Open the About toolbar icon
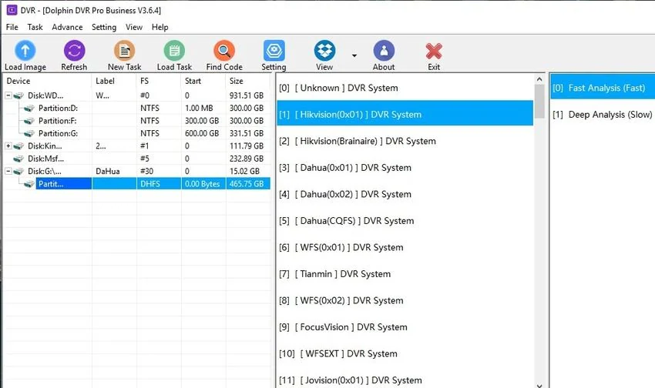The width and height of the screenshot is (655, 388). (384, 51)
